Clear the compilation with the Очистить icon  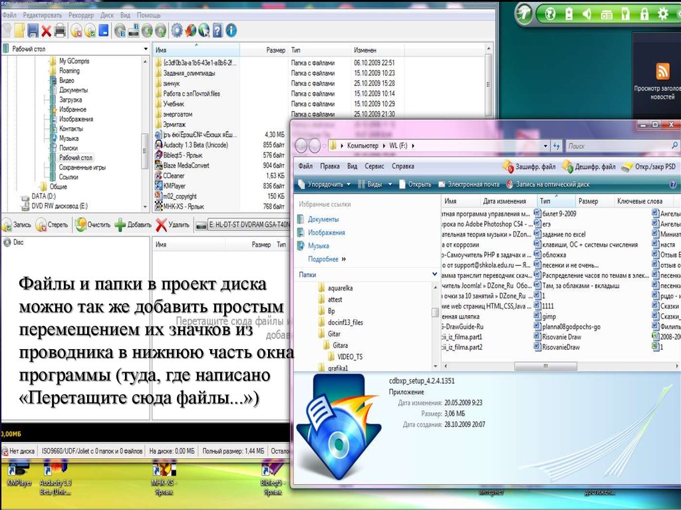click(x=81, y=224)
